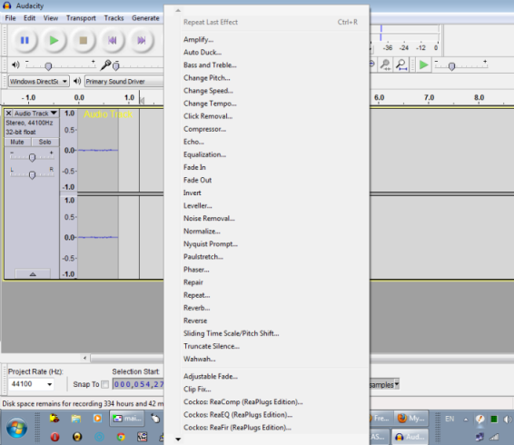Skip to end of track
The image size is (514, 445).
point(142,40)
